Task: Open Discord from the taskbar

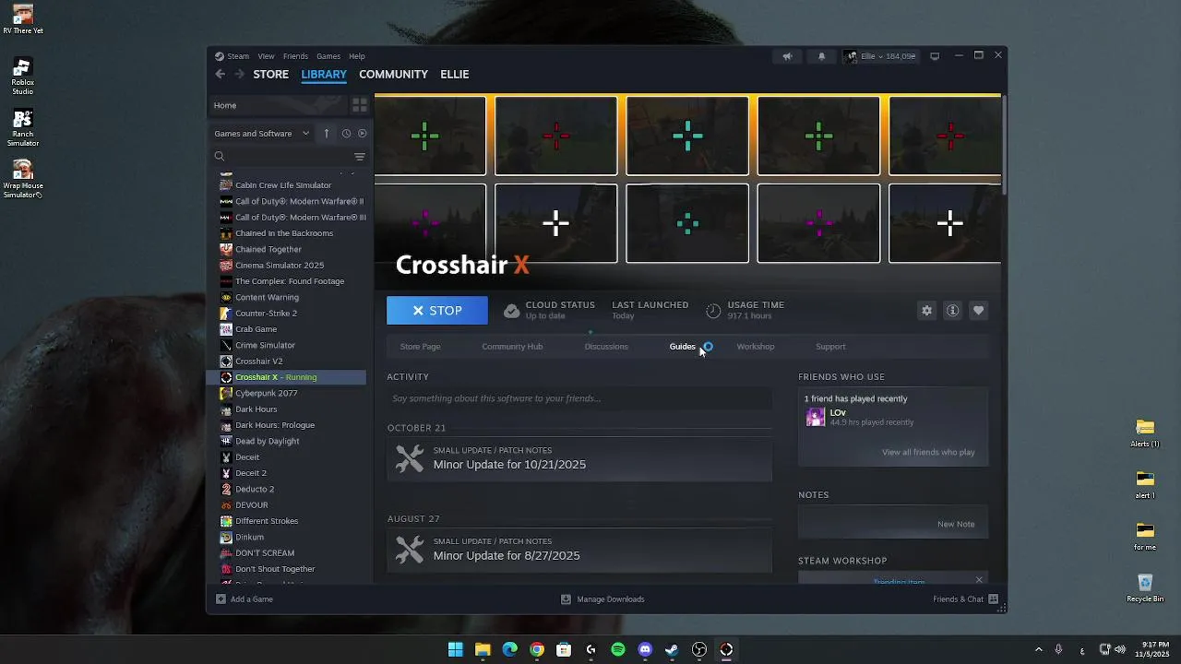Action: pyautogui.click(x=645, y=649)
